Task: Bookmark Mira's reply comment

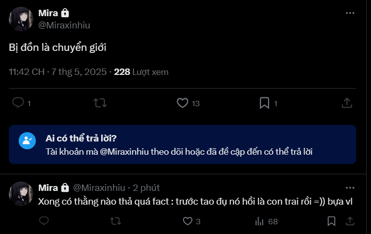Action: pyautogui.click(x=331, y=221)
